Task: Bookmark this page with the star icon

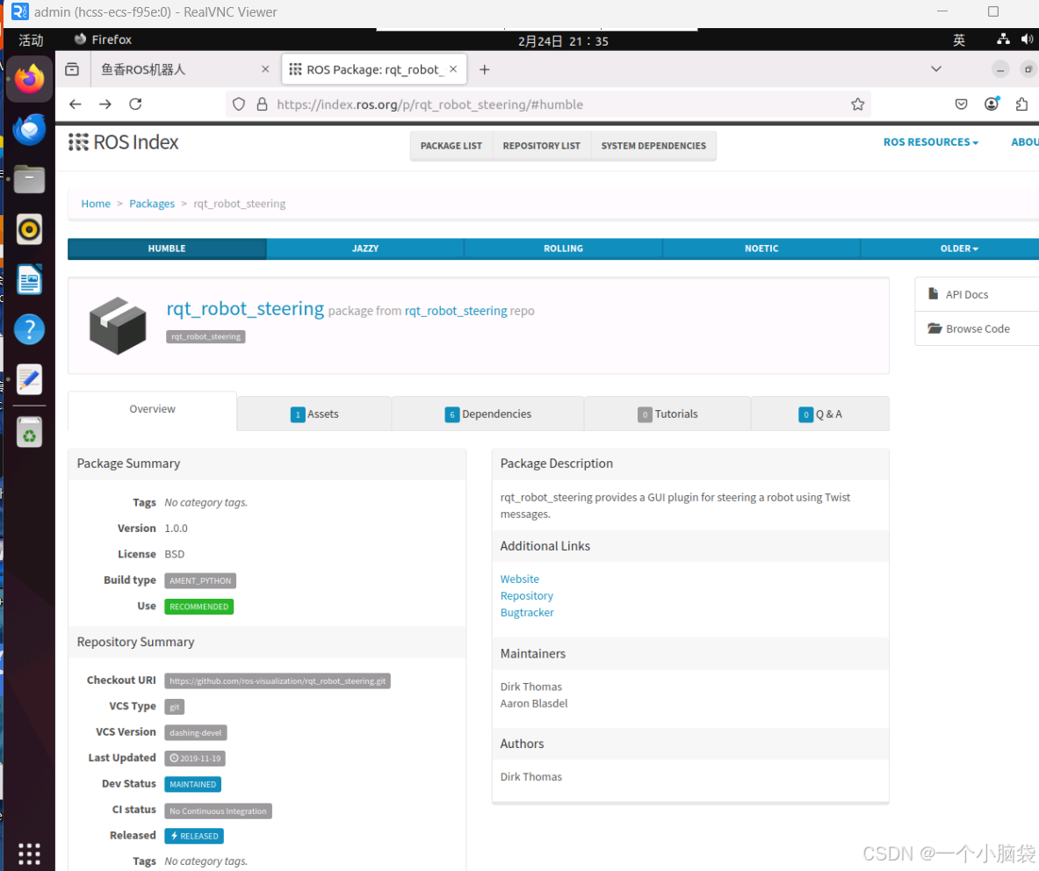Action: [857, 104]
